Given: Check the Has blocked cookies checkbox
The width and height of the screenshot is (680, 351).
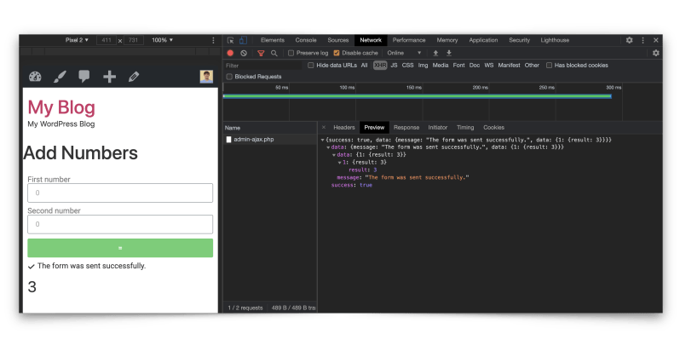Looking at the screenshot, I should click(549, 66).
